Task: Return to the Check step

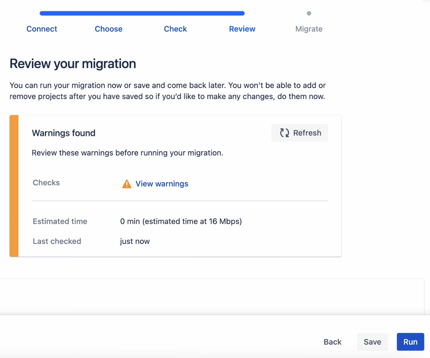Action: click(x=175, y=29)
